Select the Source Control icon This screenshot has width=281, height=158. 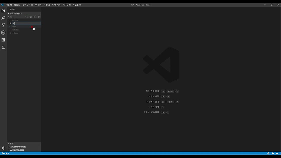tap(3, 25)
